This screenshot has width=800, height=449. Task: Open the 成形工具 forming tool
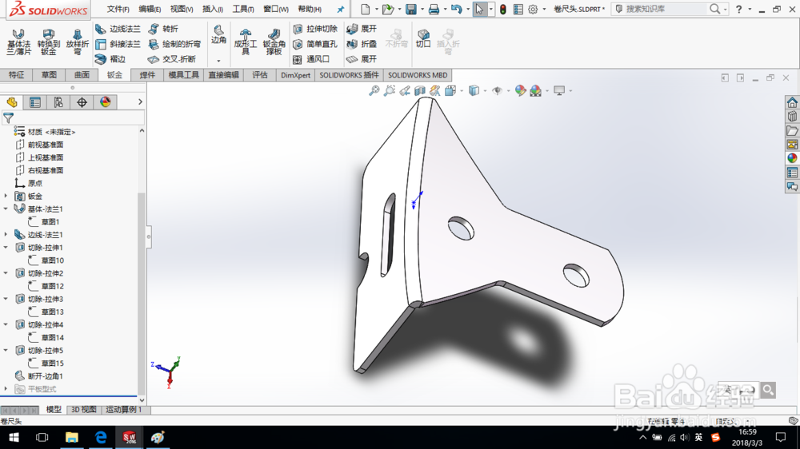[x=245, y=42]
